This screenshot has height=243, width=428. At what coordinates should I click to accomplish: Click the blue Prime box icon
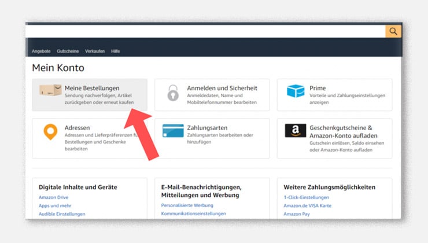click(x=296, y=91)
